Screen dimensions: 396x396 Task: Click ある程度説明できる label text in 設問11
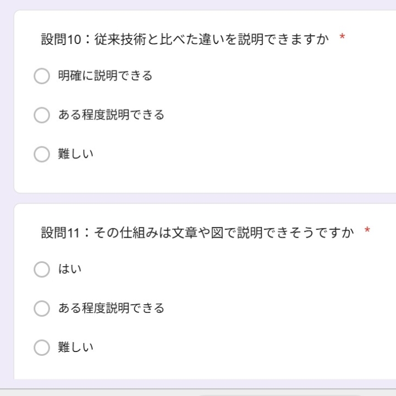[x=111, y=309]
